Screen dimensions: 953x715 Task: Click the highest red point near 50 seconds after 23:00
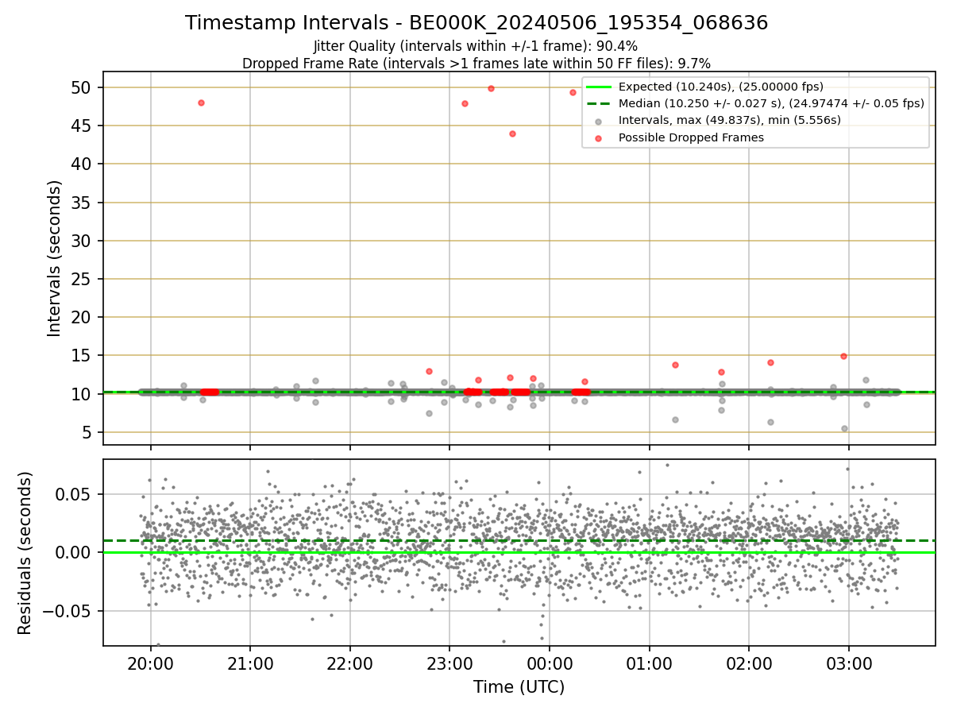click(491, 88)
